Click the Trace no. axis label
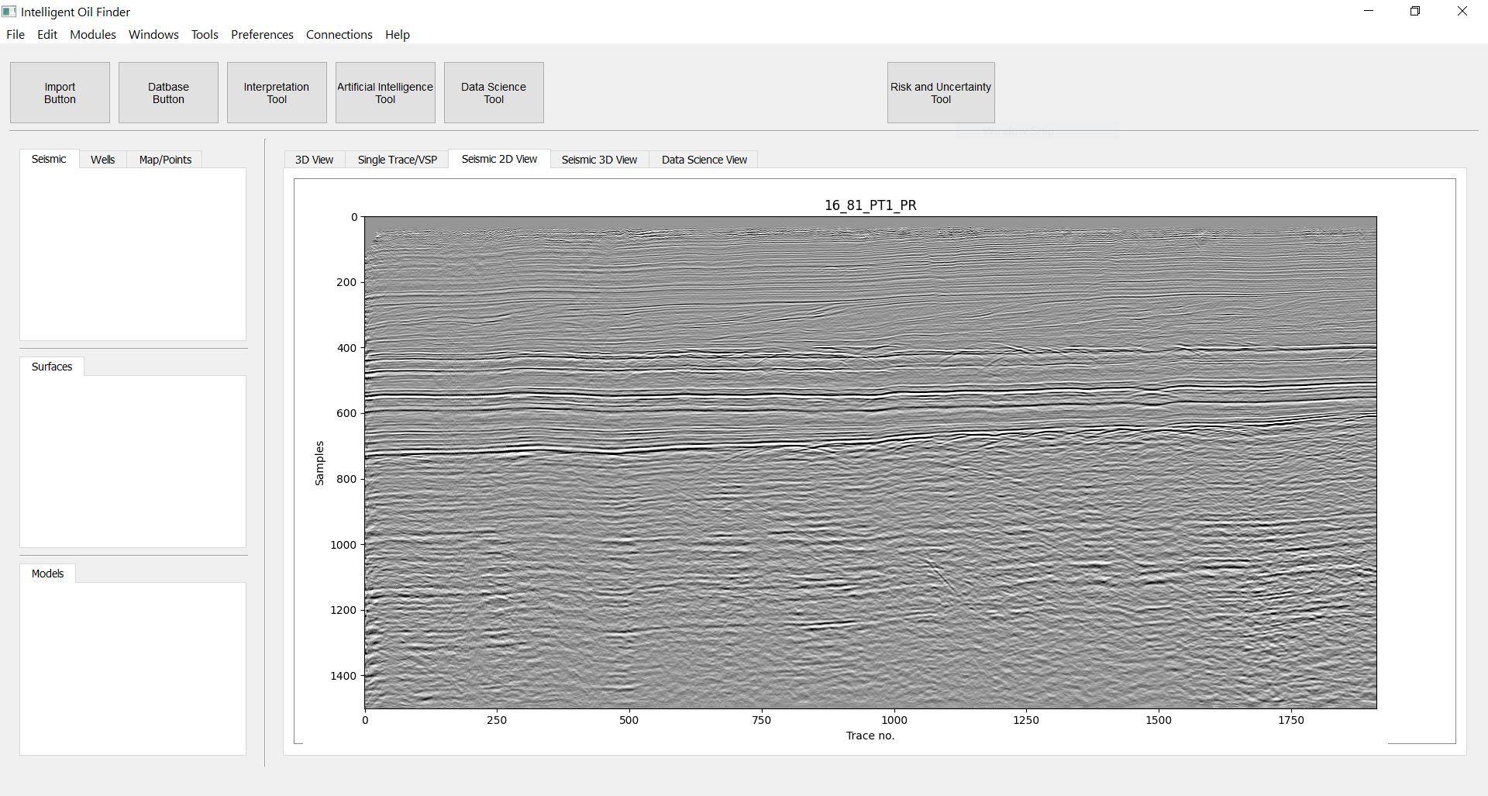Screen dimensions: 1488x796 pos(870,736)
